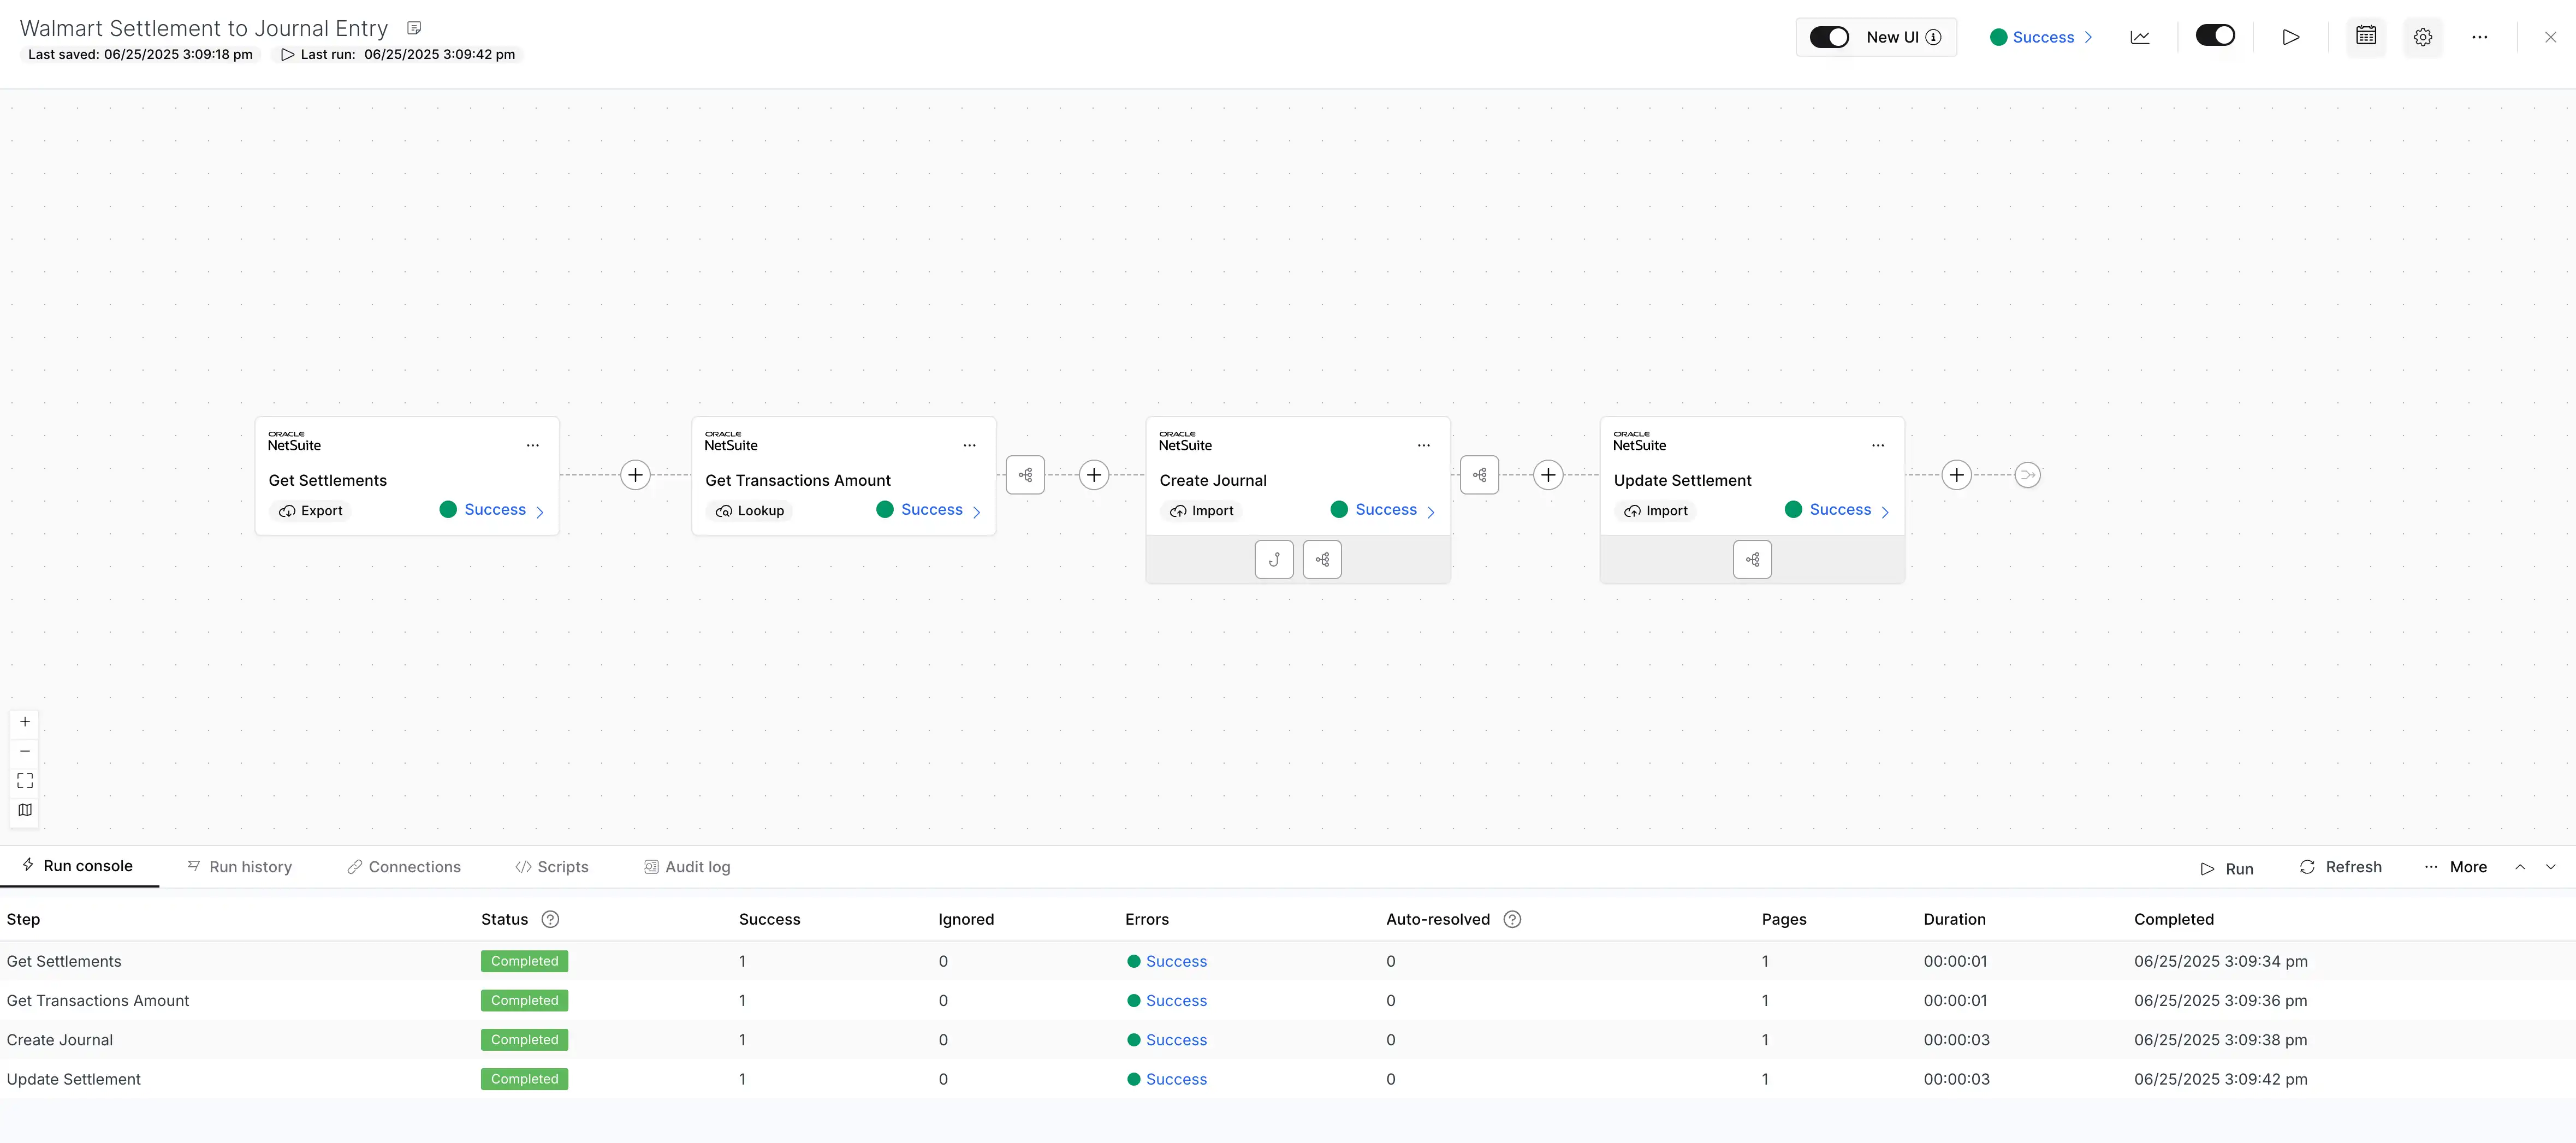Switch to Audit log tab

click(x=687, y=867)
